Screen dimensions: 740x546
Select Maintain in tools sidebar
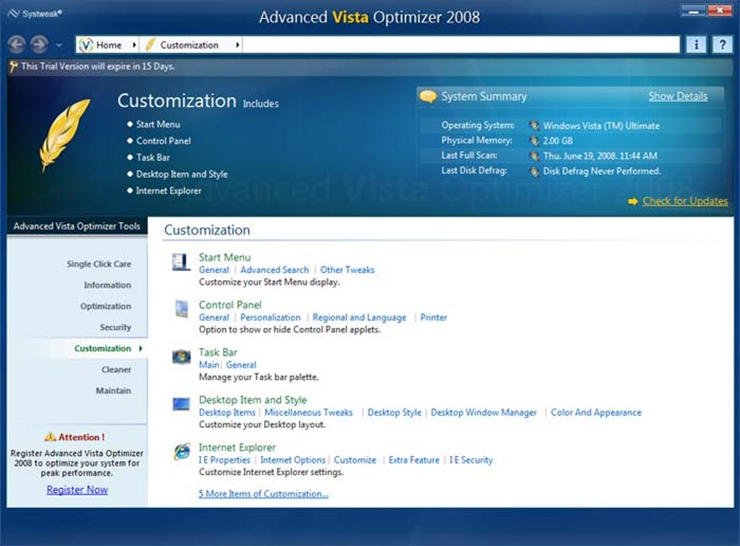[x=113, y=391]
